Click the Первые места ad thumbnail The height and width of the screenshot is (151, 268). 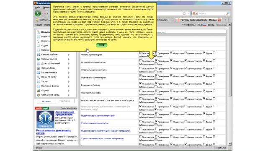[45, 120]
